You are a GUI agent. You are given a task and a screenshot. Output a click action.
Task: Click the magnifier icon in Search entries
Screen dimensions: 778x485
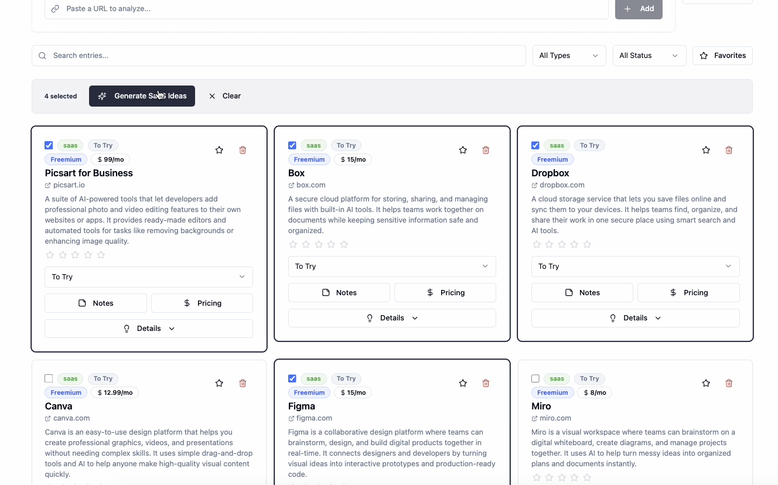[x=42, y=56]
